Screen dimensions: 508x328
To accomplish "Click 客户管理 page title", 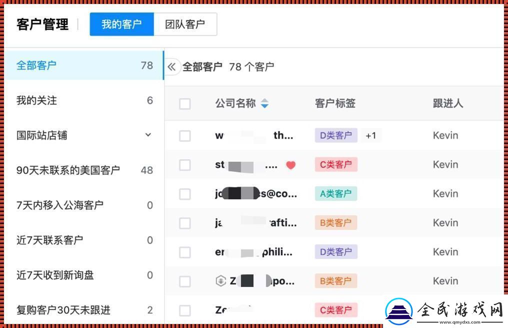I will point(42,24).
